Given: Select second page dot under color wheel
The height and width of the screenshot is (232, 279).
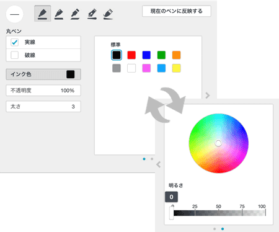Looking at the screenshot, I should [x=223, y=229].
